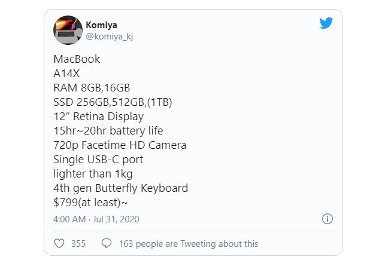Open the @komiya_kj handle link
This screenshot has width=376, height=263.
tap(110, 36)
